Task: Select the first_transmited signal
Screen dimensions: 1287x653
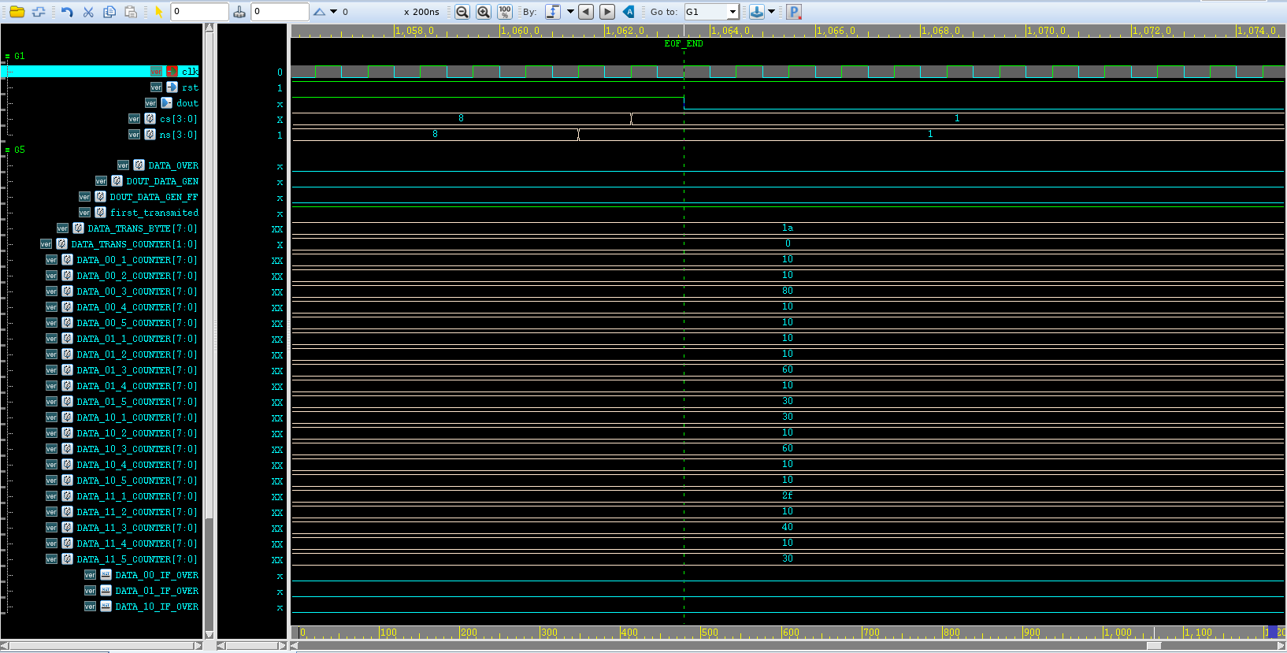Action: point(154,213)
